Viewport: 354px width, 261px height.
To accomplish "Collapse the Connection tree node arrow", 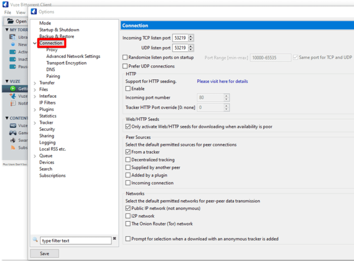I will pyautogui.click(x=35, y=43).
